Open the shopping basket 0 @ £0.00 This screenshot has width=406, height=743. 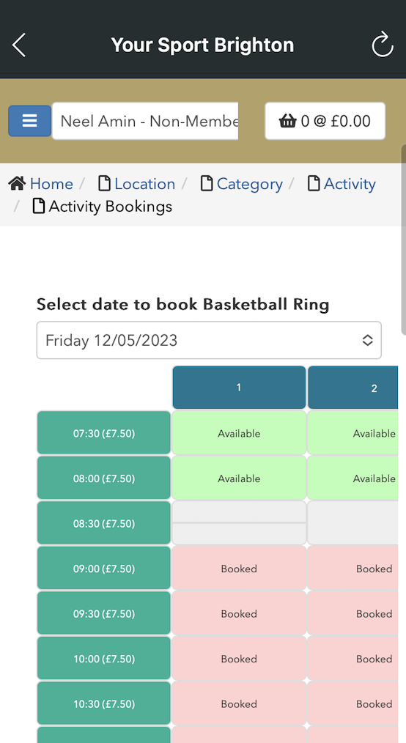[x=325, y=121]
